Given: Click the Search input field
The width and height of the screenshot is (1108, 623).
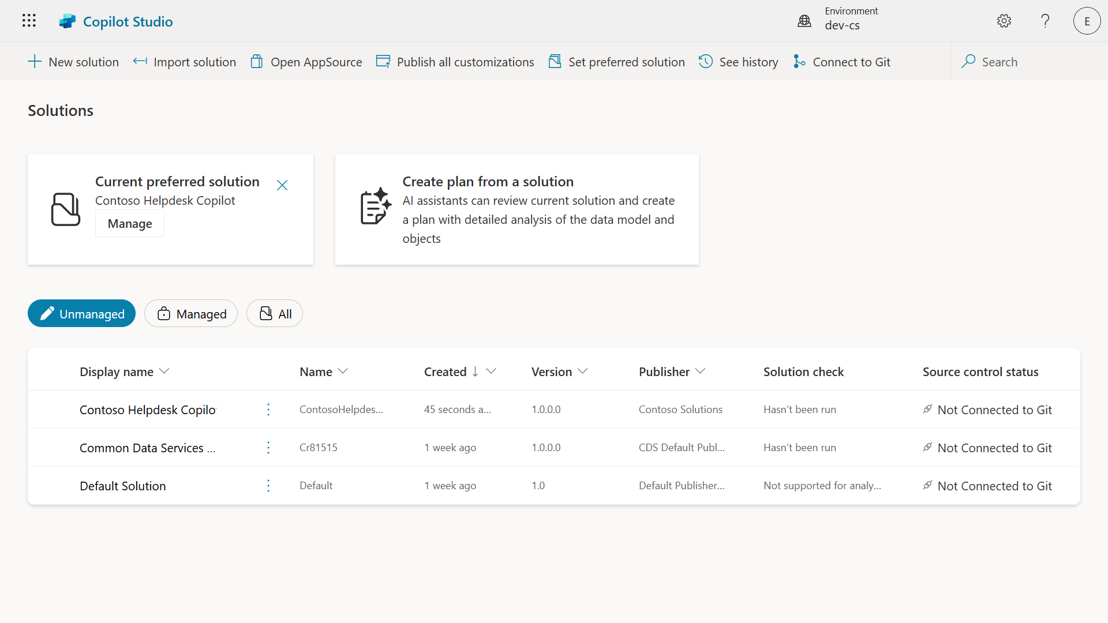Looking at the screenshot, I should click(1027, 62).
